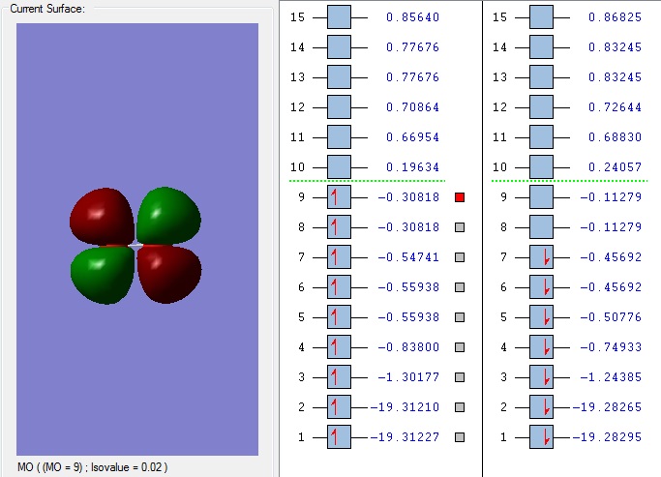Click alpha energy value 0.19634
Image resolution: width=661 pixels, height=477 pixels.
click(x=412, y=167)
